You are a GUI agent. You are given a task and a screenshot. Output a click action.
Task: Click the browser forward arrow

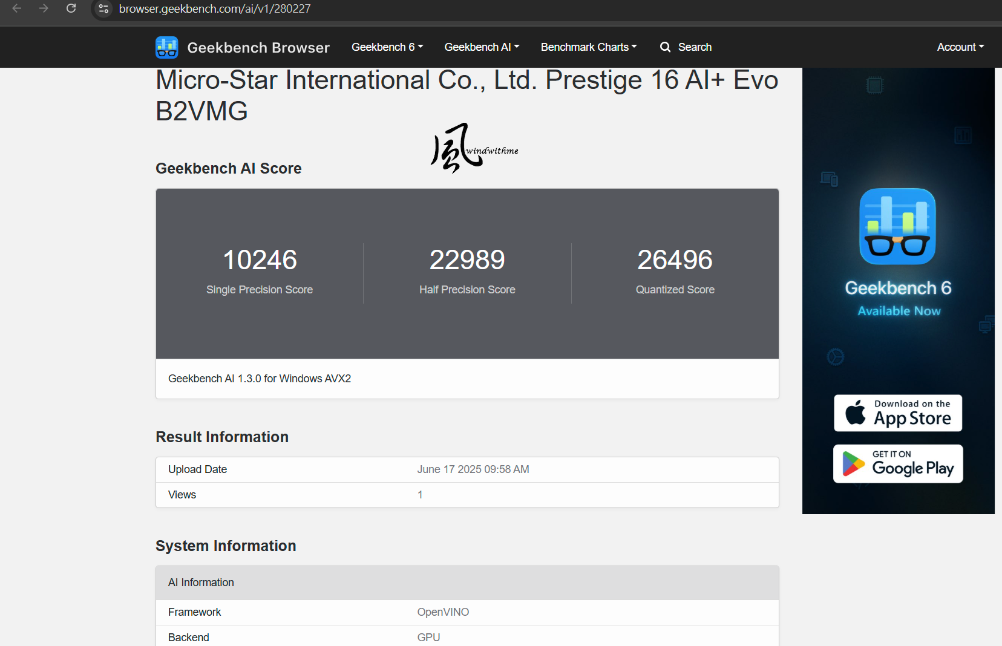point(44,8)
